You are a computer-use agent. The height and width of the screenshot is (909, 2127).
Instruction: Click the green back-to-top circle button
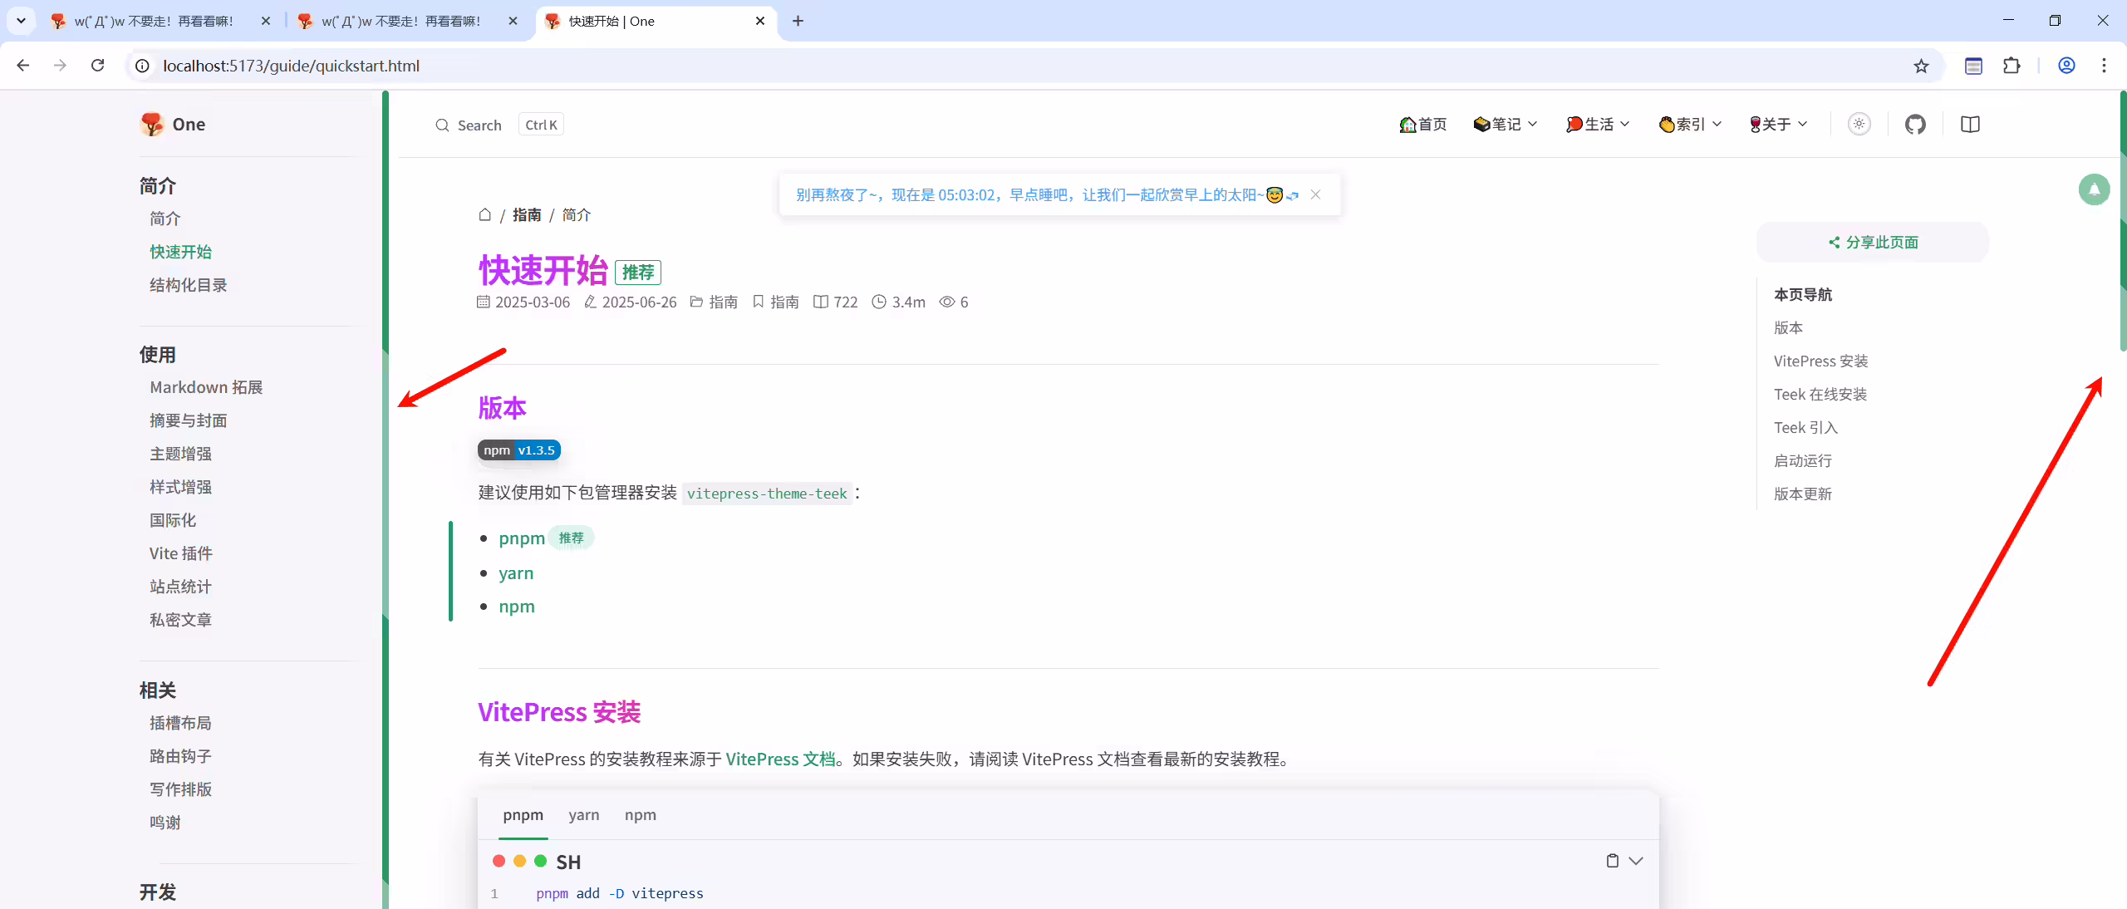[2094, 189]
